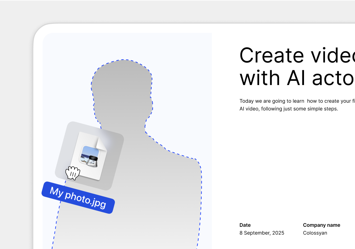
Task: Click the 'Date' label
Action: [245, 225]
